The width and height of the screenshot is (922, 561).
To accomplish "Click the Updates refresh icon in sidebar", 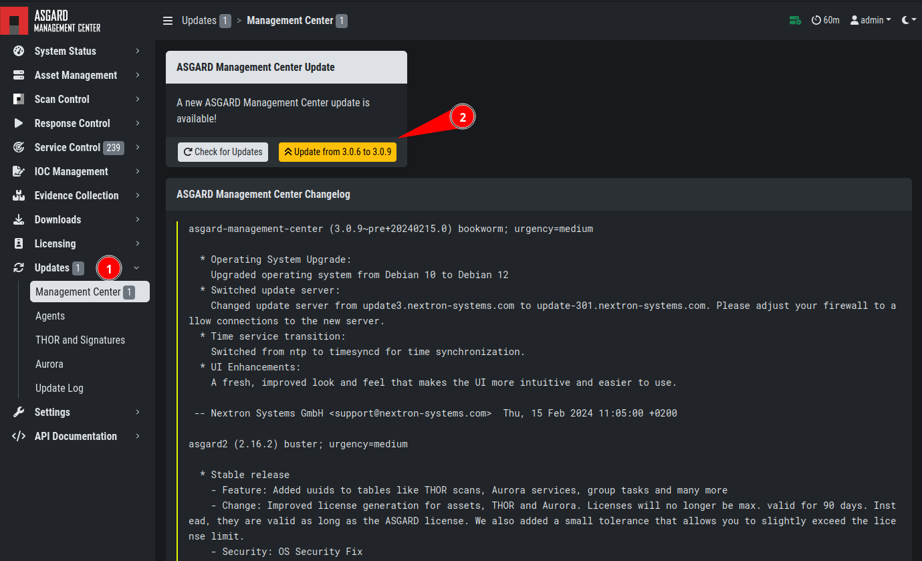I will click(x=19, y=267).
